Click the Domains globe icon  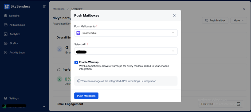click(x=6, y=16)
